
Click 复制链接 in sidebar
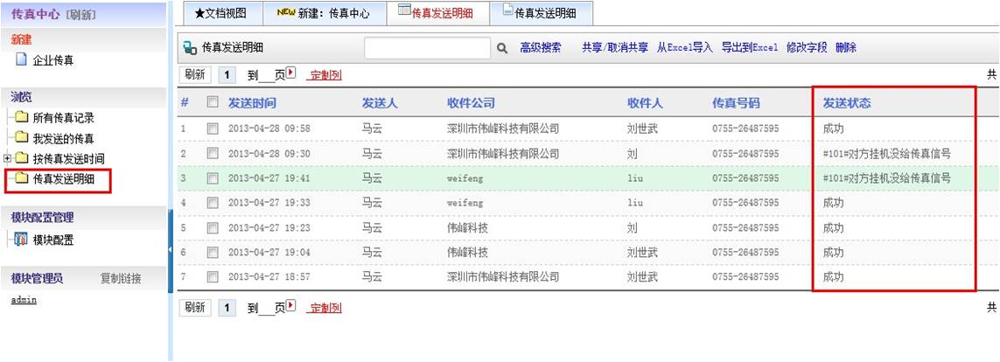pos(121,279)
